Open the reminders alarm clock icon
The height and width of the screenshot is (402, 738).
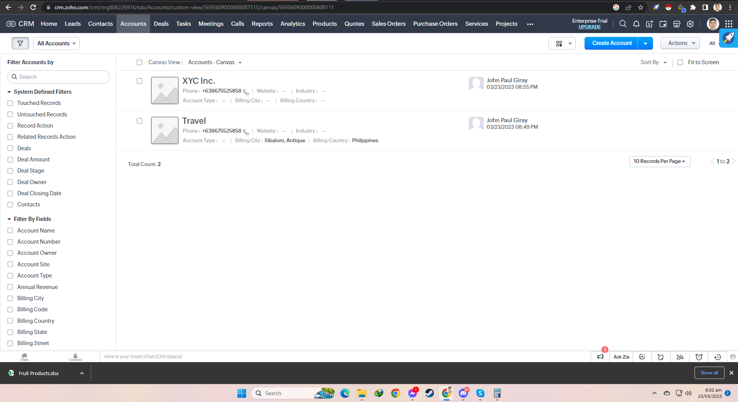(699, 357)
